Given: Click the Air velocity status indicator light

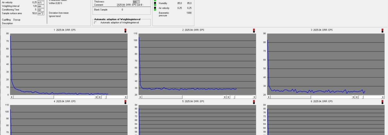Looking at the screenshot, I should (155, 8).
